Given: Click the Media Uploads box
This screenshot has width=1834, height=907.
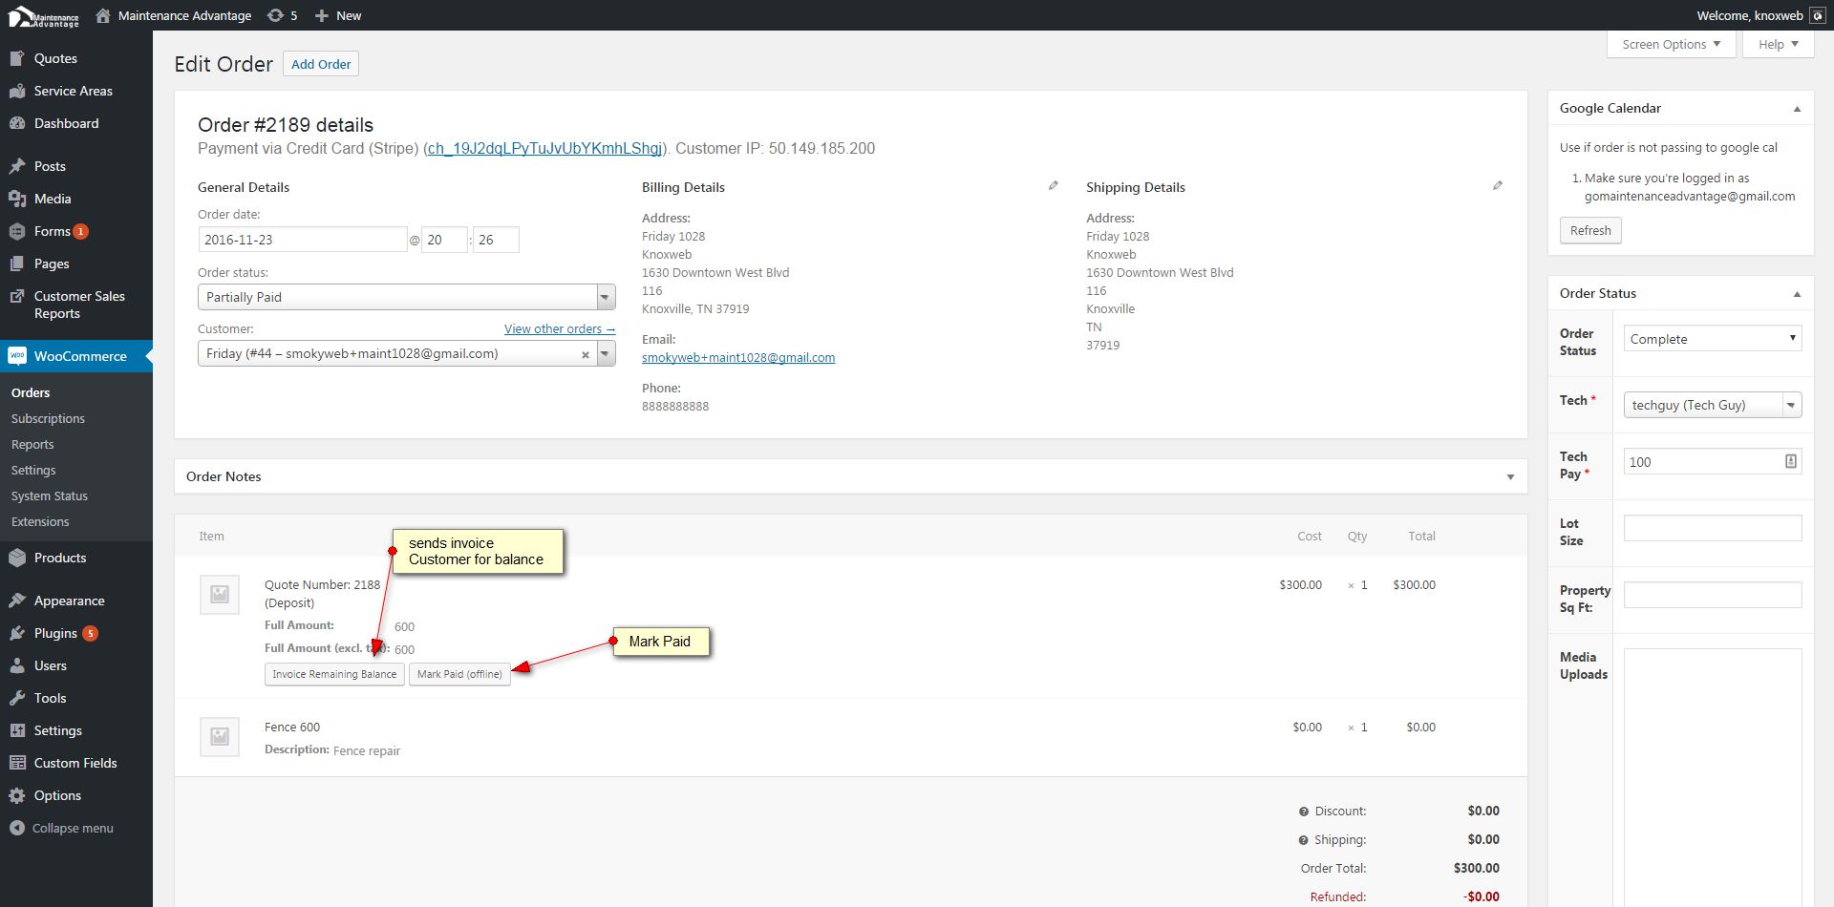Looking at the screenshot, I should (x=1713, y=777).
